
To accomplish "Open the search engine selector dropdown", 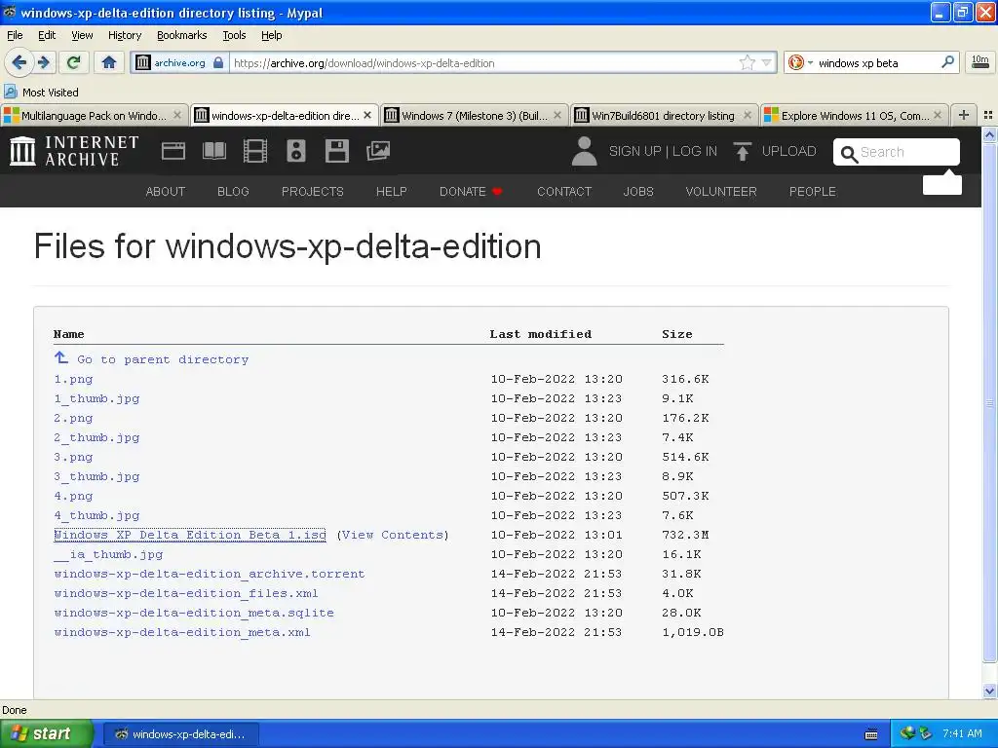I will point(799,62).
